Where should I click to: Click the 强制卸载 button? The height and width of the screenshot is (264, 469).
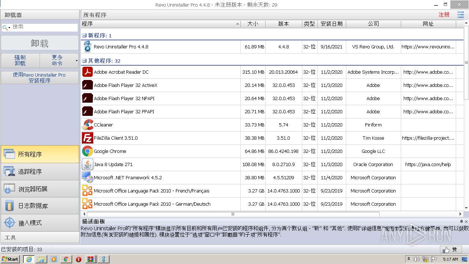20,60
